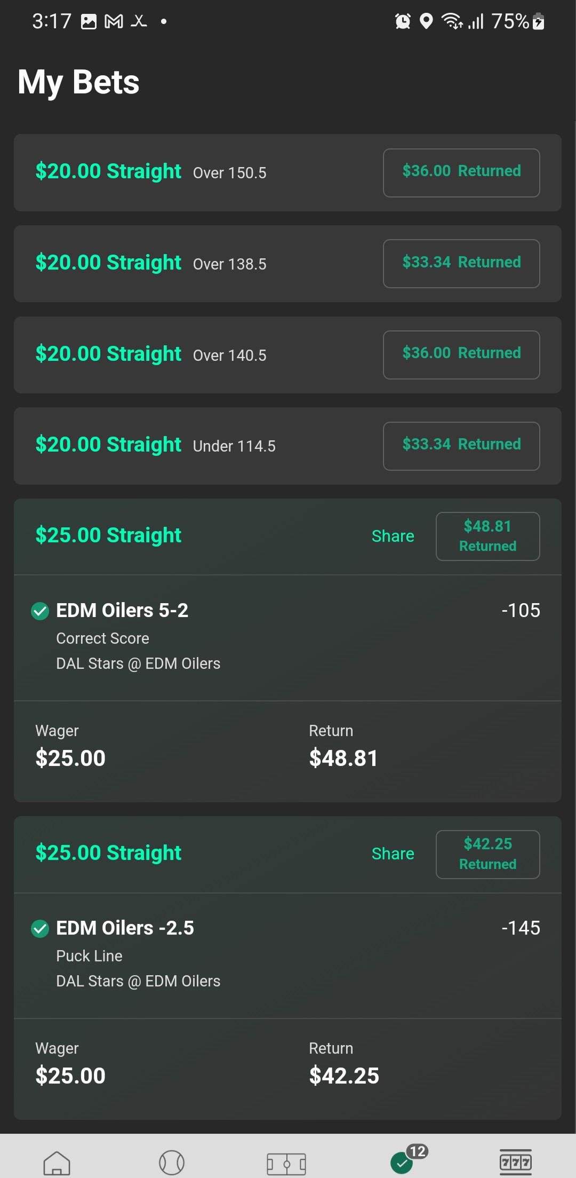The width and height of the screenshot is (576, 1178).
Task: Tap the alarm icon in status bar
Action: tap(403, 21)
